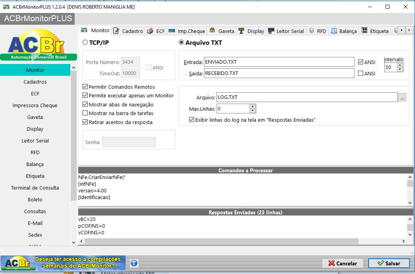Toggle Exibir linhas do log na tela
This screenshot has width=415, height=274.
(x=192, y=120)
